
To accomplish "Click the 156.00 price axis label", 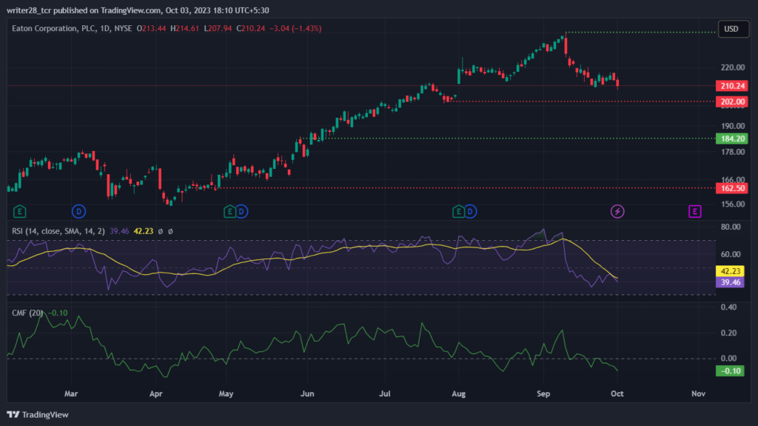I will coord(732,204).
